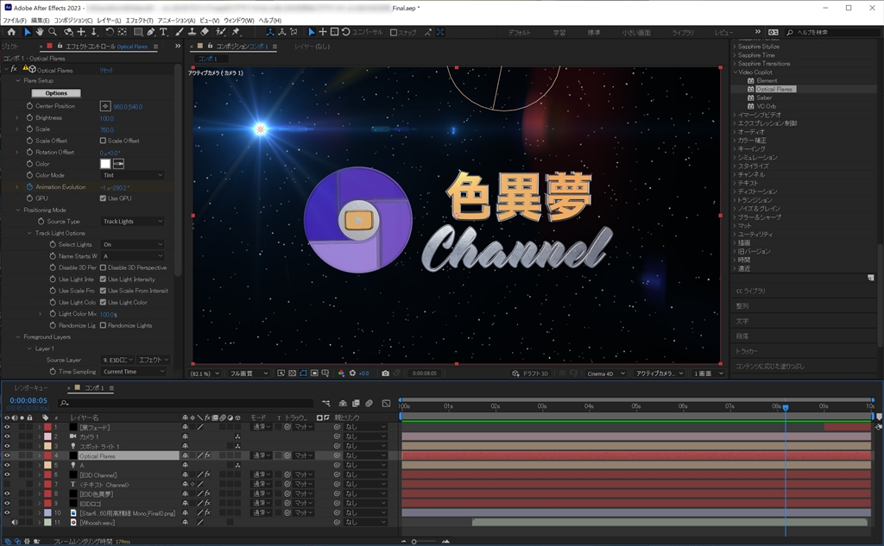Select the Zoom magnifier tool

pos(53,32)
